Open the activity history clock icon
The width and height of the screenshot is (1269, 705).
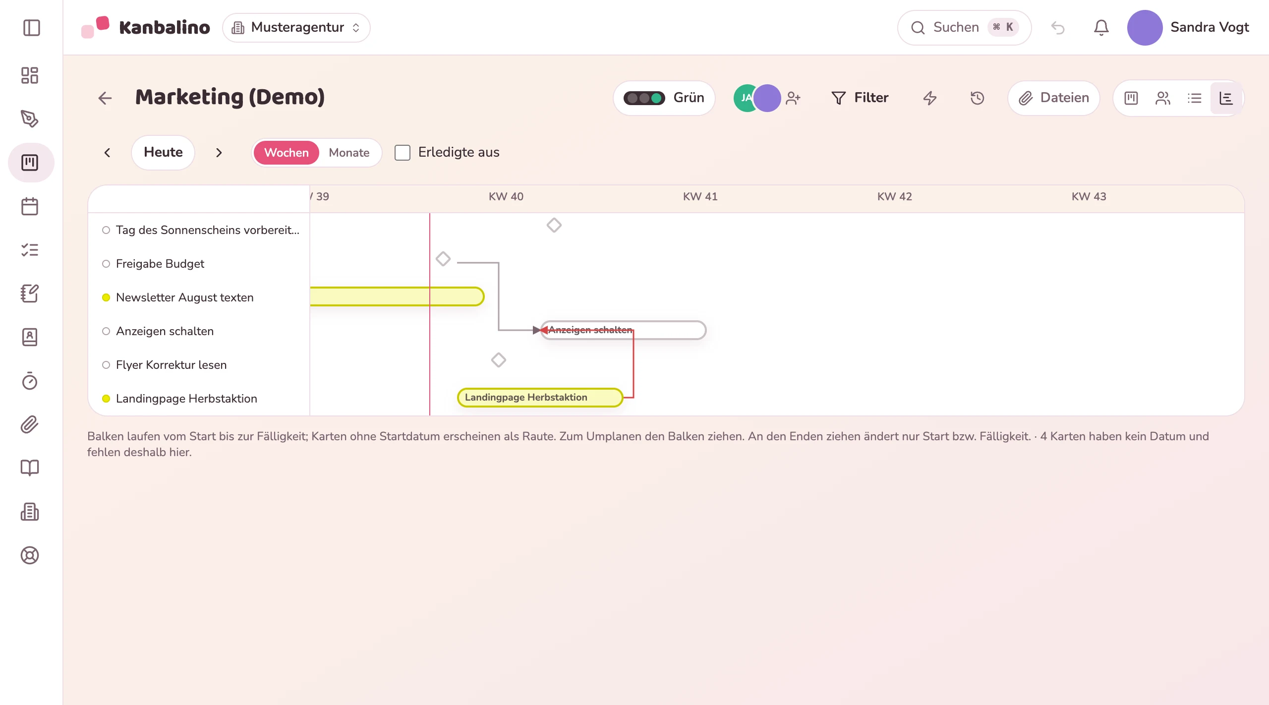[x=977, y=98]
